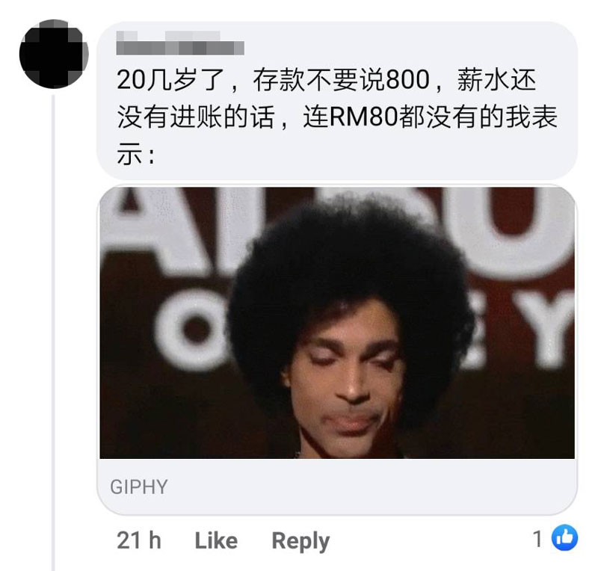This screenshot has height=571, width=598.
Task: Click Reply under the comment
Action: (x=300, y=541)
